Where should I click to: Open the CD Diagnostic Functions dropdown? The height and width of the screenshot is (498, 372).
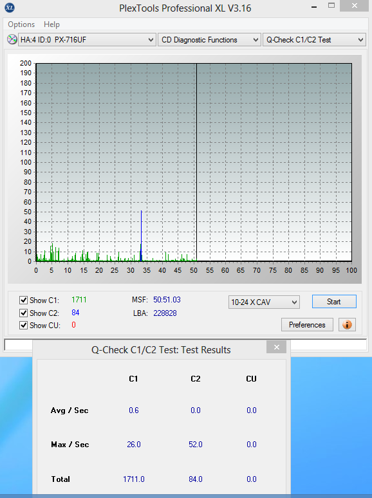click(x=209, y=40)
